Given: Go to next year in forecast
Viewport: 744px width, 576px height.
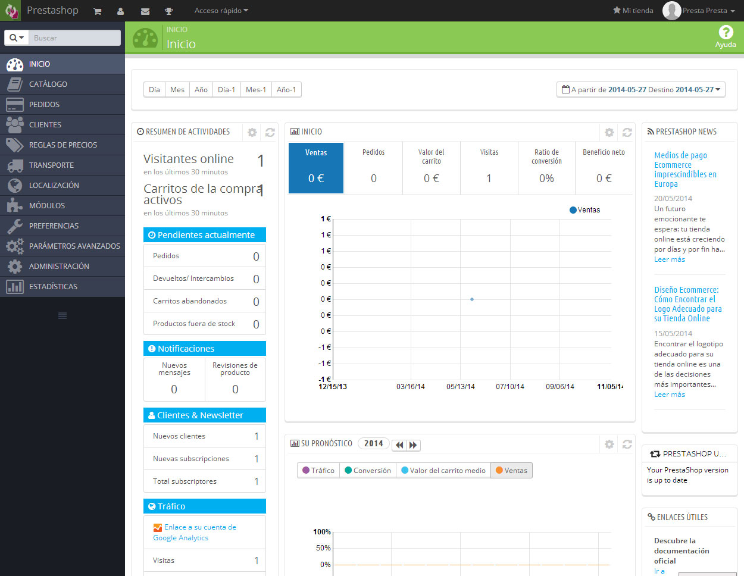Looking at the screenshot, I should [414, 444].
